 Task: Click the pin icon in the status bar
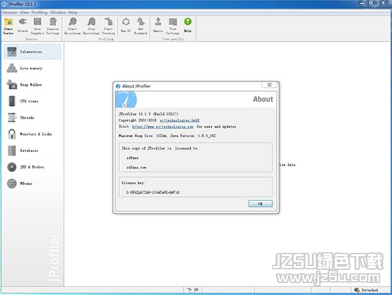coord(189,290)
